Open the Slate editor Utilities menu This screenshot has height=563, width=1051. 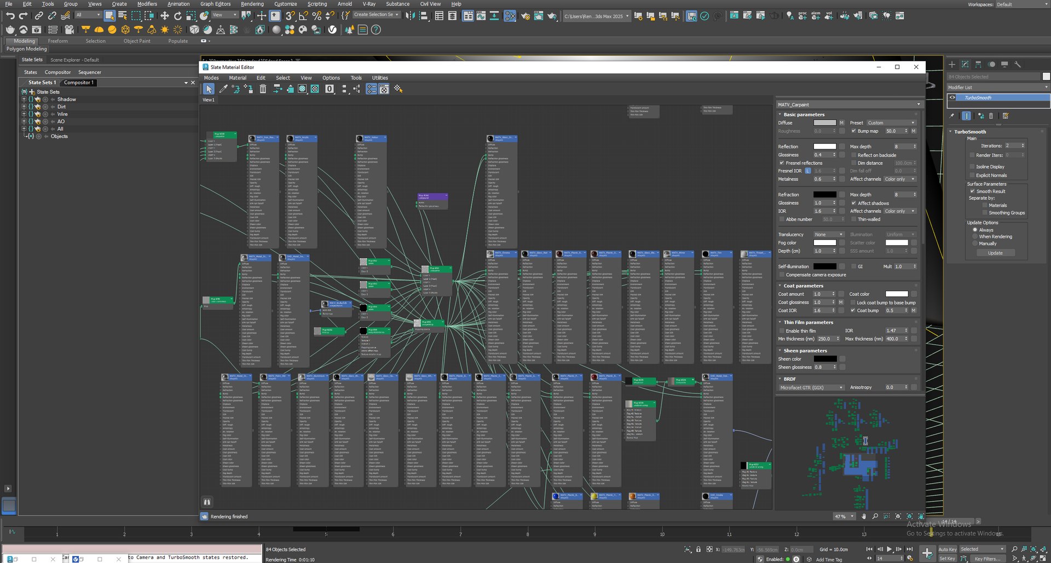click(x=380, y=78)
